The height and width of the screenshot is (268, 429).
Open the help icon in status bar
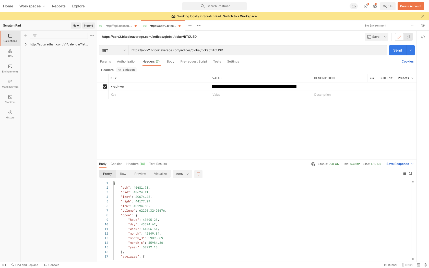(425, 265)
